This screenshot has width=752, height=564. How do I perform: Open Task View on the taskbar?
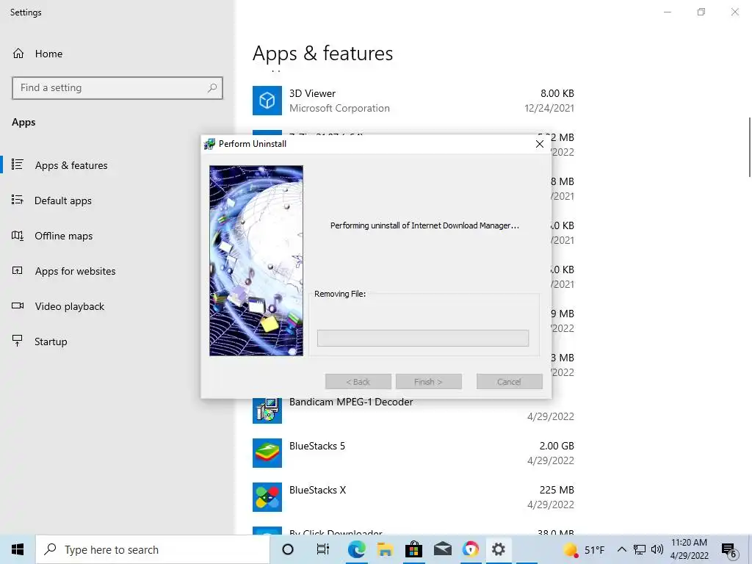323,549
